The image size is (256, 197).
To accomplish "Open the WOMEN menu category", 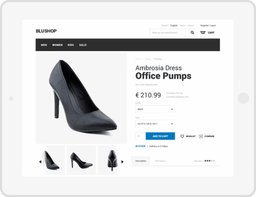I will pos(57,45).
